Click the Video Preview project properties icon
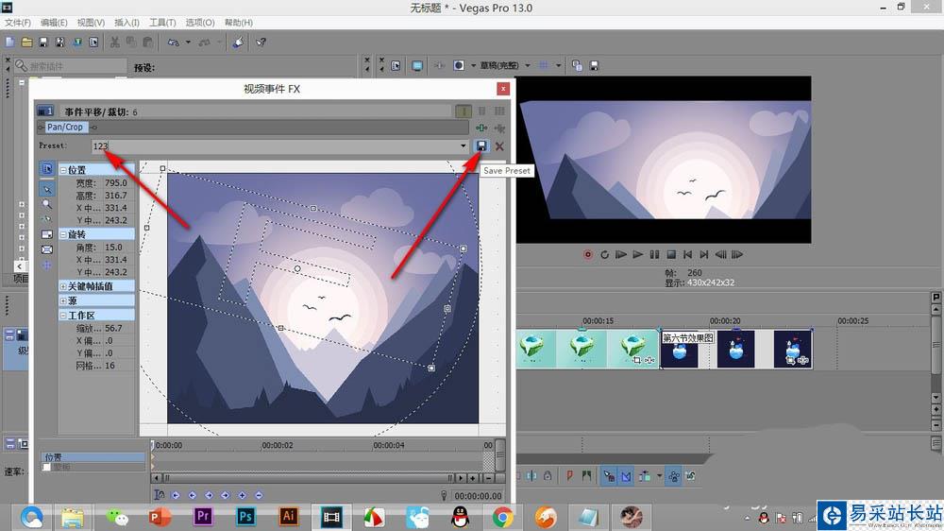944x531 pixels. pyautogui.click(x=396, y=66)
